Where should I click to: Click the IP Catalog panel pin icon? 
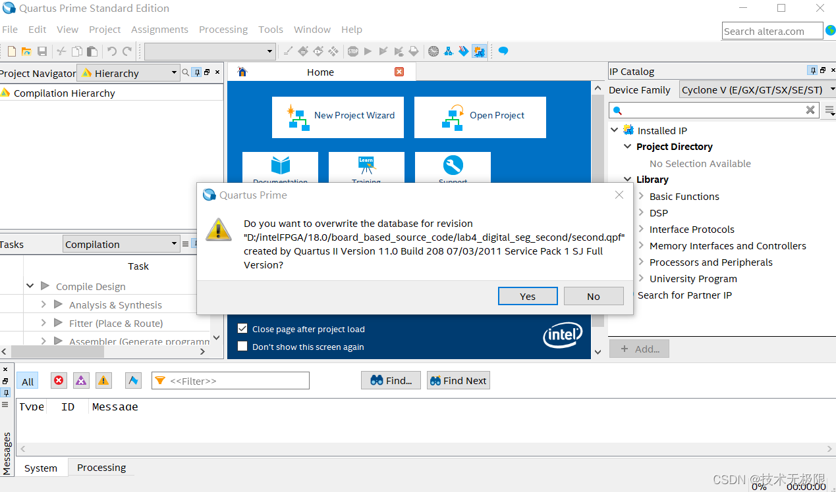point(813,70)
